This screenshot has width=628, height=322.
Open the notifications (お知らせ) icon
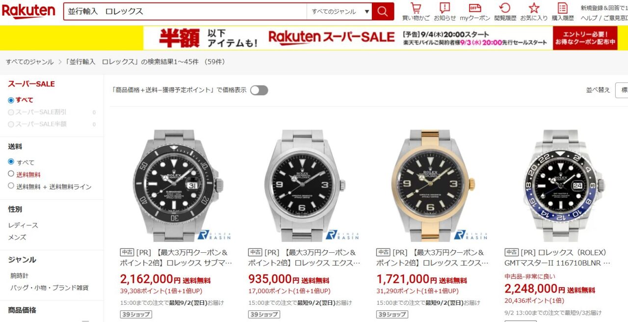point(445,12)
